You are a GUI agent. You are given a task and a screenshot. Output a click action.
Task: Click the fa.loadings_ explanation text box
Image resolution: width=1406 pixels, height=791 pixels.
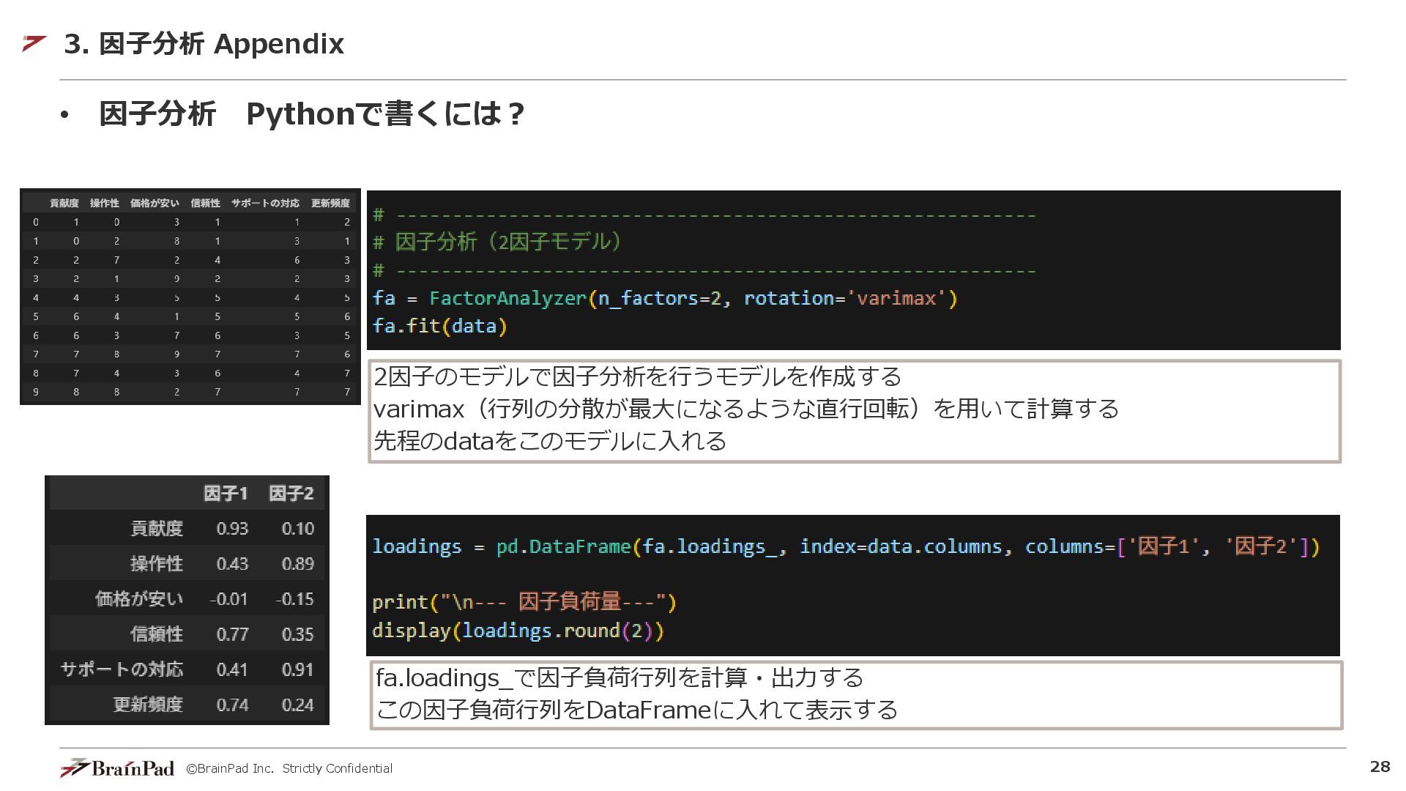[x=855, y=694]
